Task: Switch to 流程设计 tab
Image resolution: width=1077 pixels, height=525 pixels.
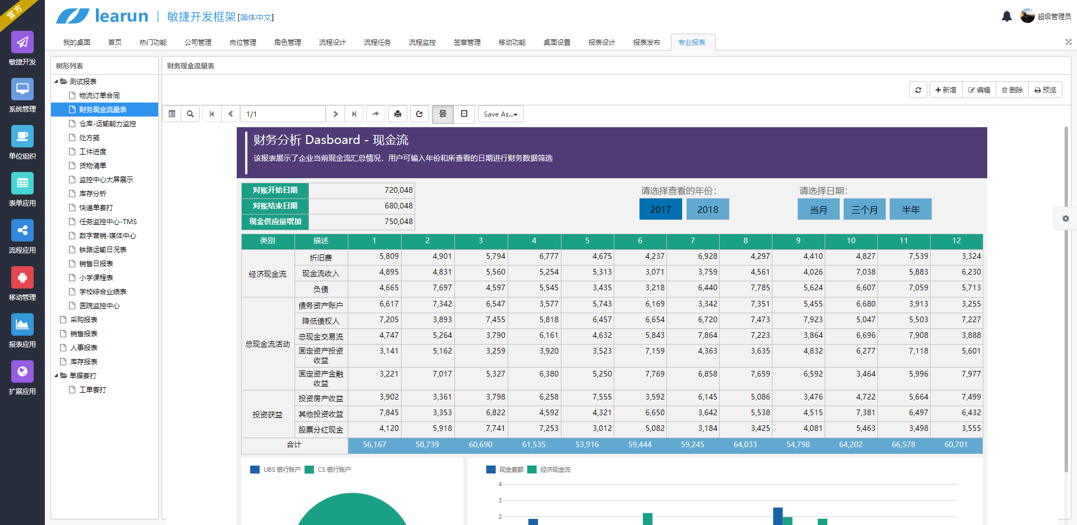Action: [333, 42]
